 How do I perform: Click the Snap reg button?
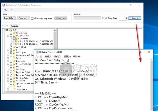click(x=61, y=18)
